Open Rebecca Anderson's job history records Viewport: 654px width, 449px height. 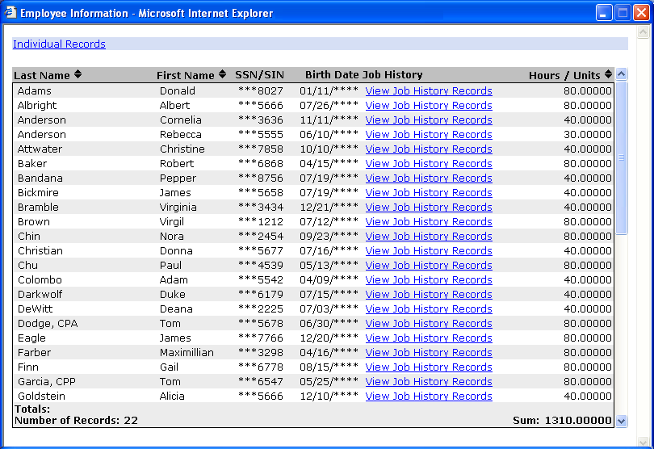click(x=428, y=135)
